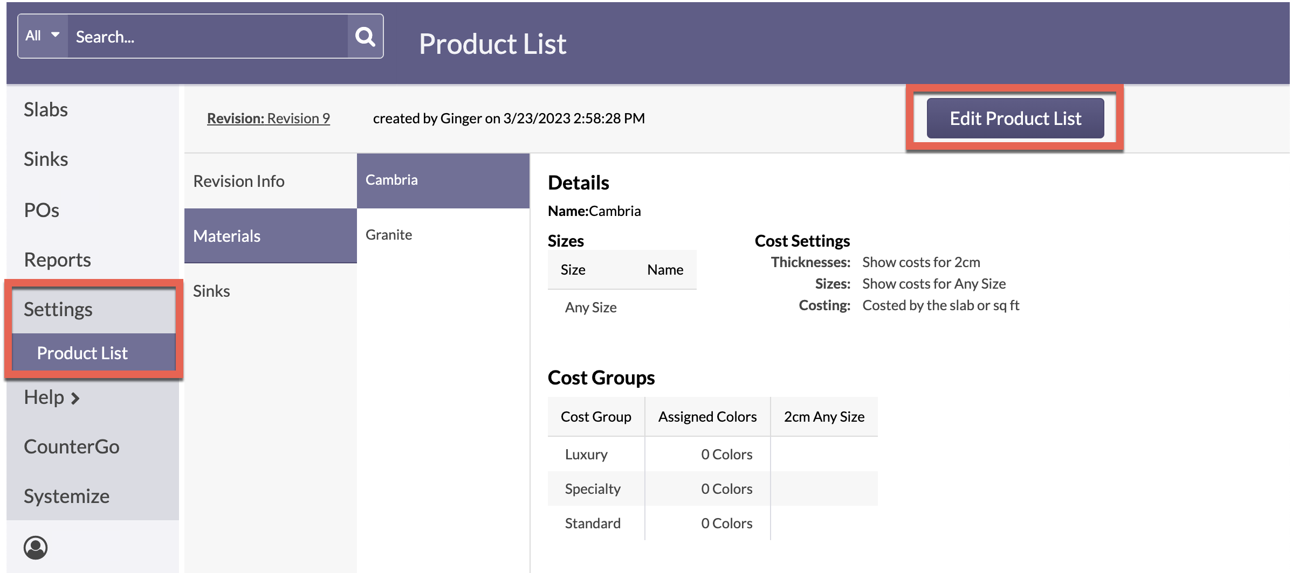Select Granite material
Screen dimensions: 1292x573
[x=389, y=235]
